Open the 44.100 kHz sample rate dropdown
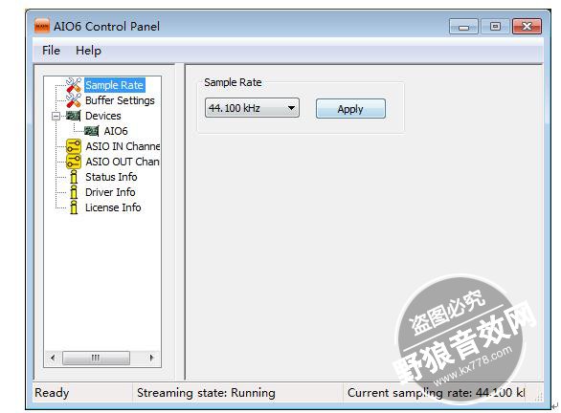The width and height of the screenshot is (561, 413). click(252, 108)
